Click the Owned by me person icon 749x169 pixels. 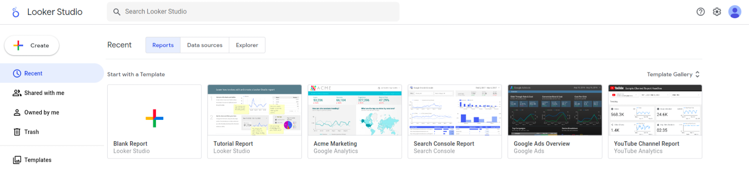click(x=17, y=112)
